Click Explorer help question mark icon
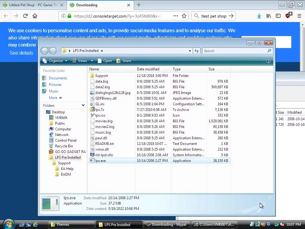 (x=268, y=61)
